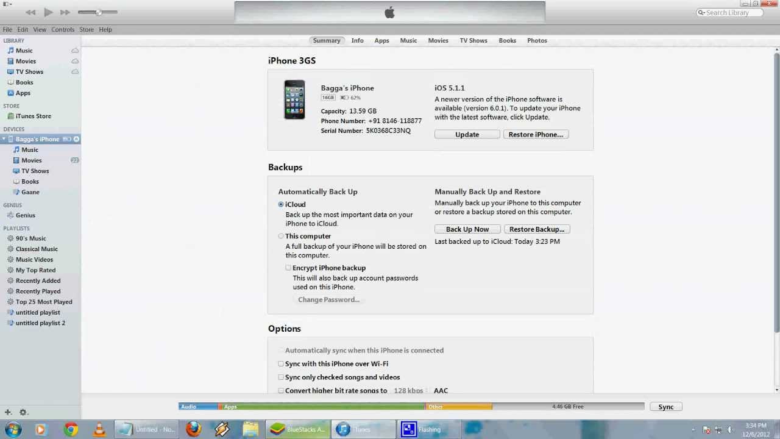Viewport: 780px width, 439px height.
Task: Select Music under Bagga's iPhone
Action: tap(30, 150)
